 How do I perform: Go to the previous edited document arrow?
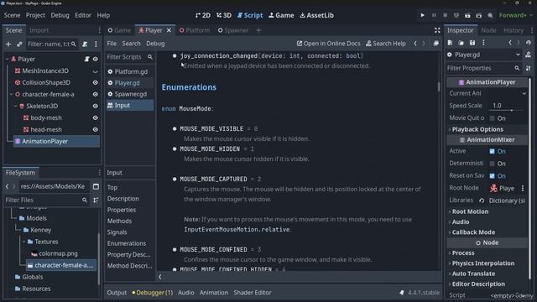point(415,44)
